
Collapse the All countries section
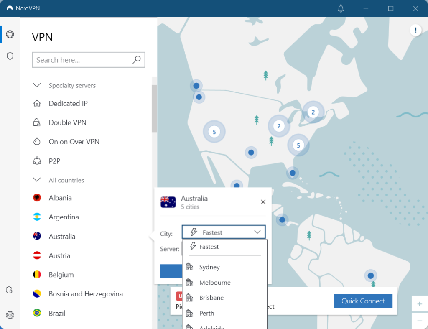click(x=37, y=180)
